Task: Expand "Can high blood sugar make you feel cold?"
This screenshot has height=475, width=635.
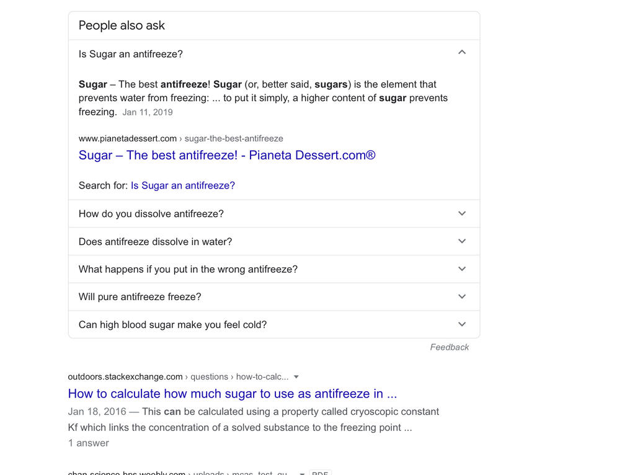Action: coord(172,325)
